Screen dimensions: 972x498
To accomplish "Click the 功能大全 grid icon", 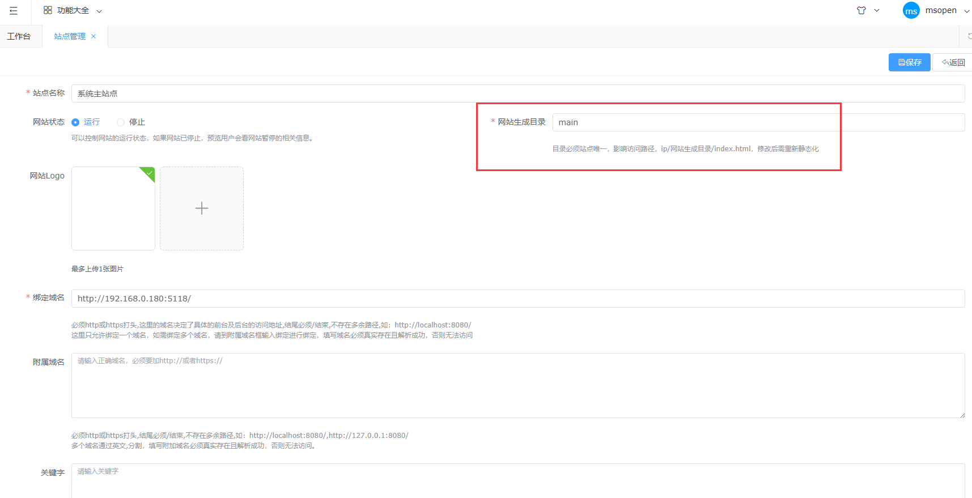I will pos(48,10).
